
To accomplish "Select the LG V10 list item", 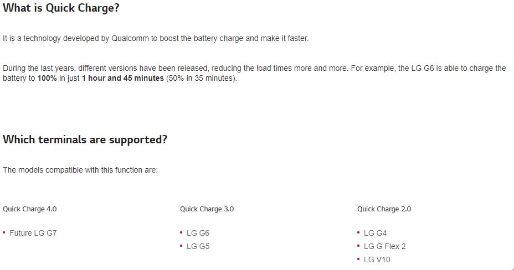I will pyautogui.click(x=377, y=259).
